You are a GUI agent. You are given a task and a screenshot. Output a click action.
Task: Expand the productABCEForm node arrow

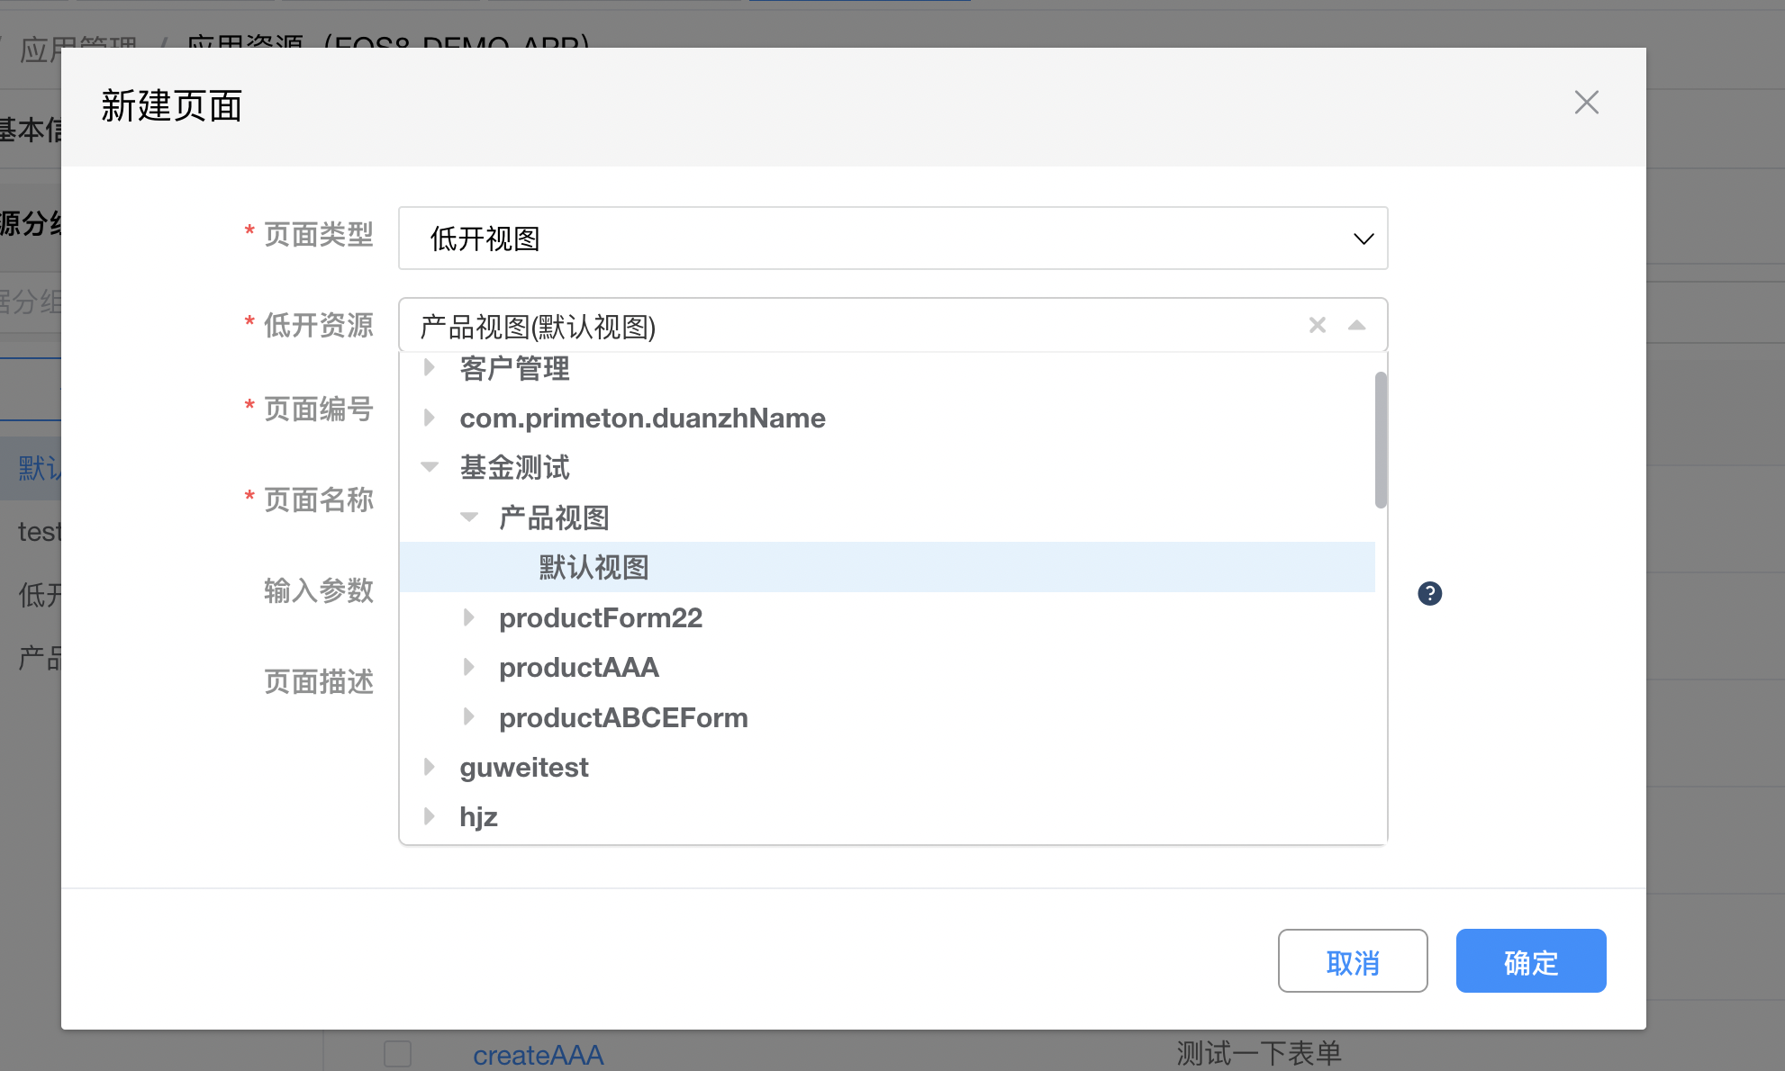[x=469, y=717]
